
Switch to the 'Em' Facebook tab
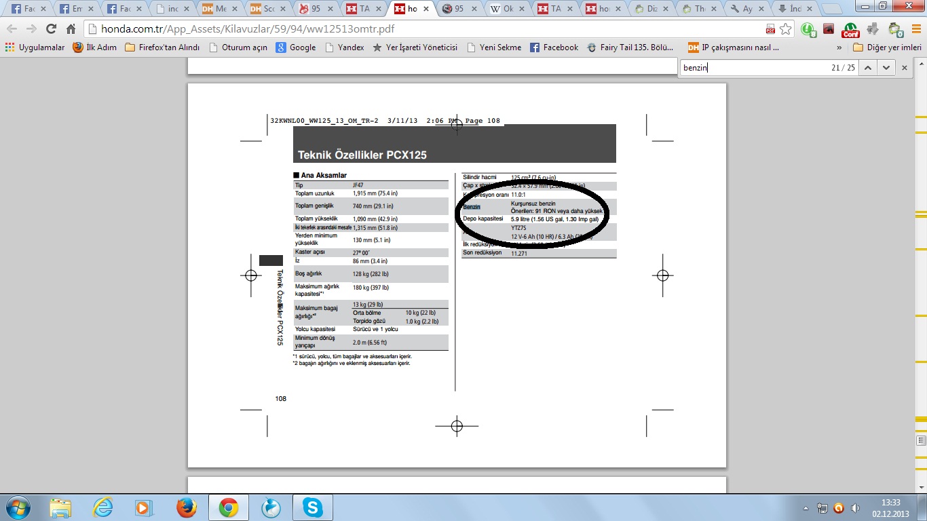[x=76, y=9]
